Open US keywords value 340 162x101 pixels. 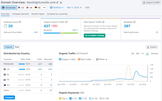[x=50, y=69]
